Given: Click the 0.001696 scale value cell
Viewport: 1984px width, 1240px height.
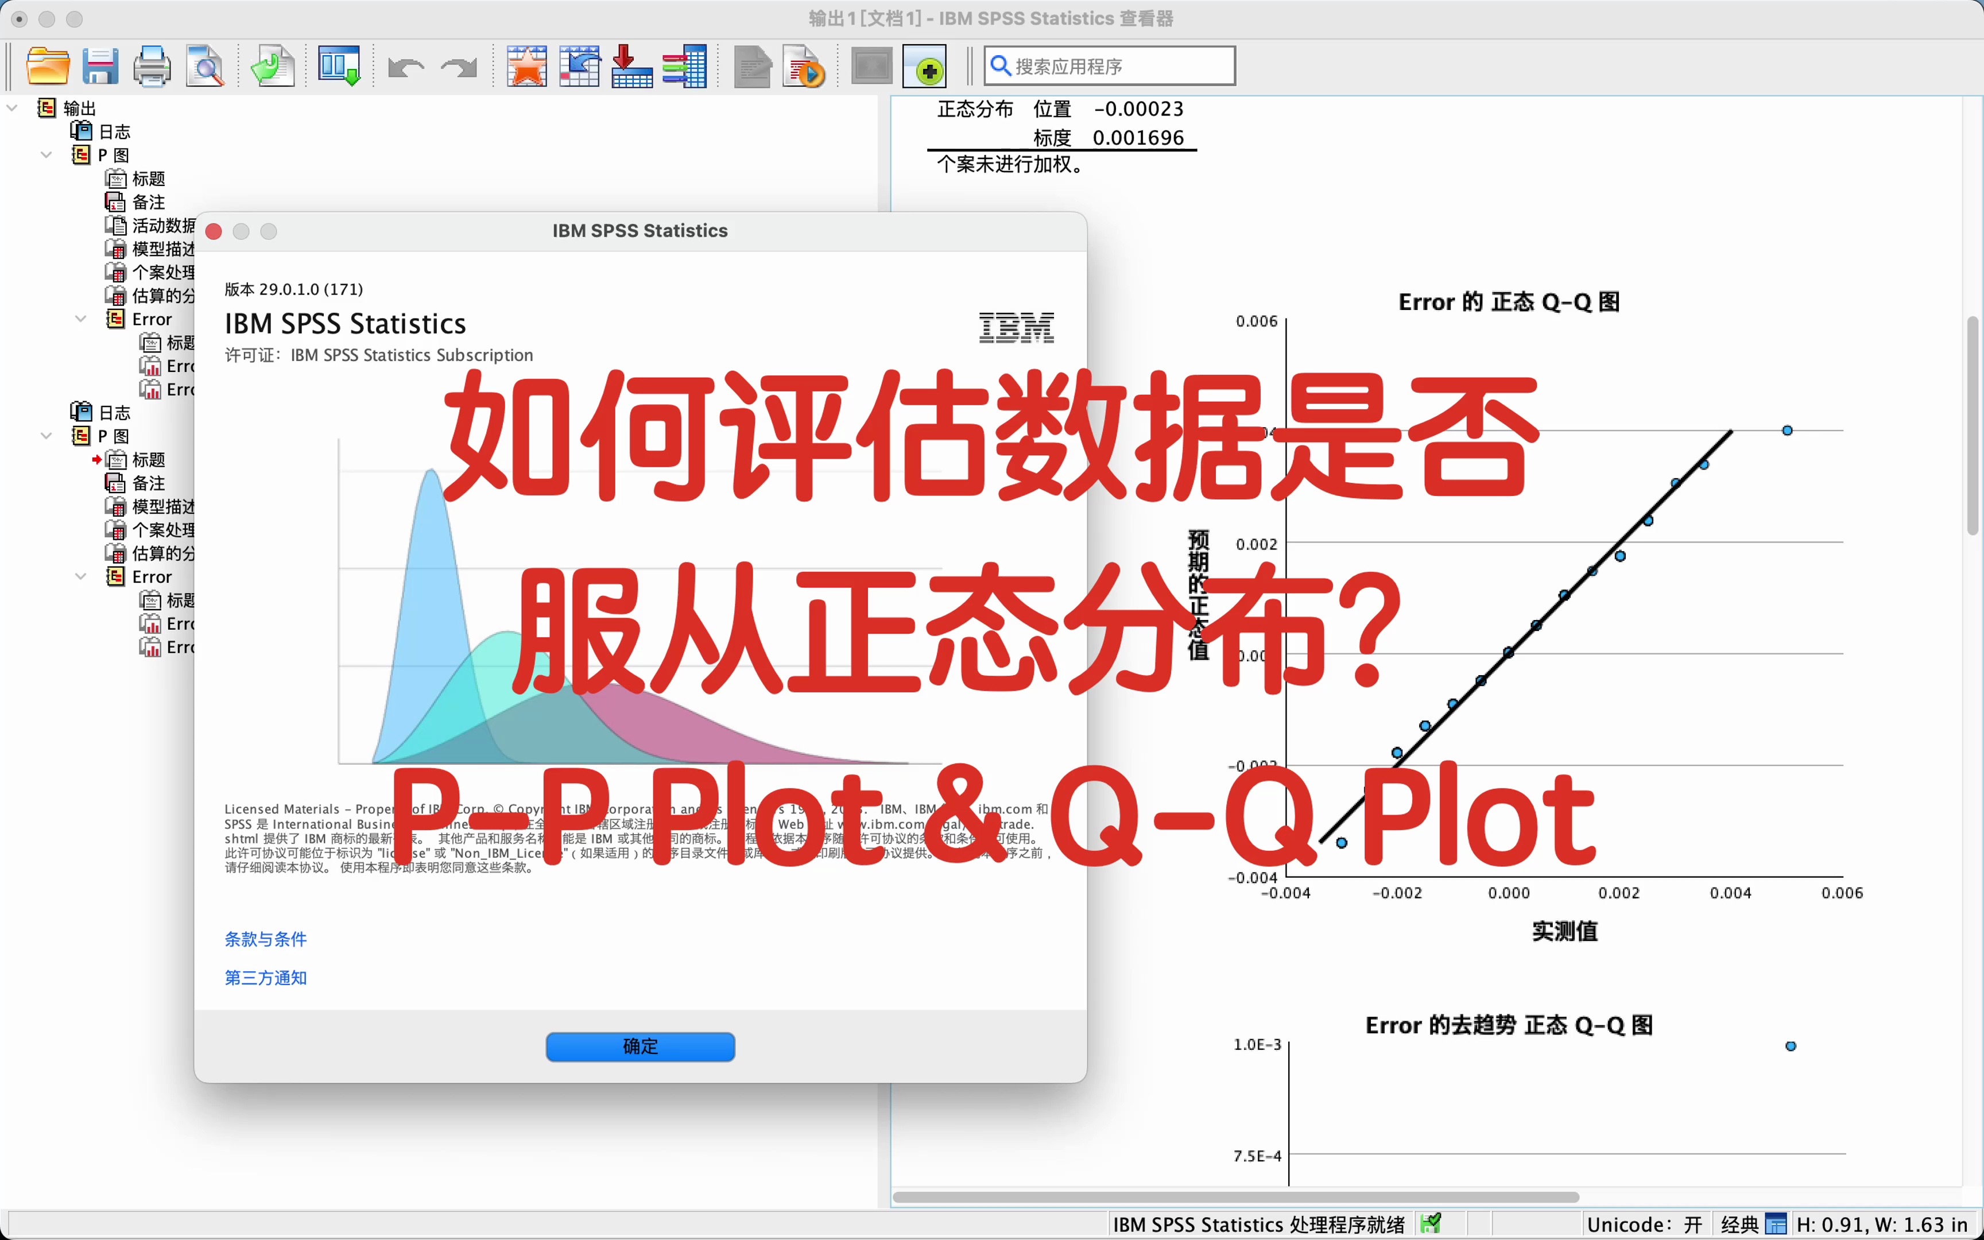Looking at the screenshot, I should point(1138,138).
